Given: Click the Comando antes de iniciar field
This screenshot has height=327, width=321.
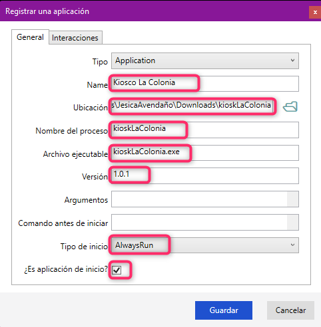Looking at the screenshot, I should click(199, 222).
